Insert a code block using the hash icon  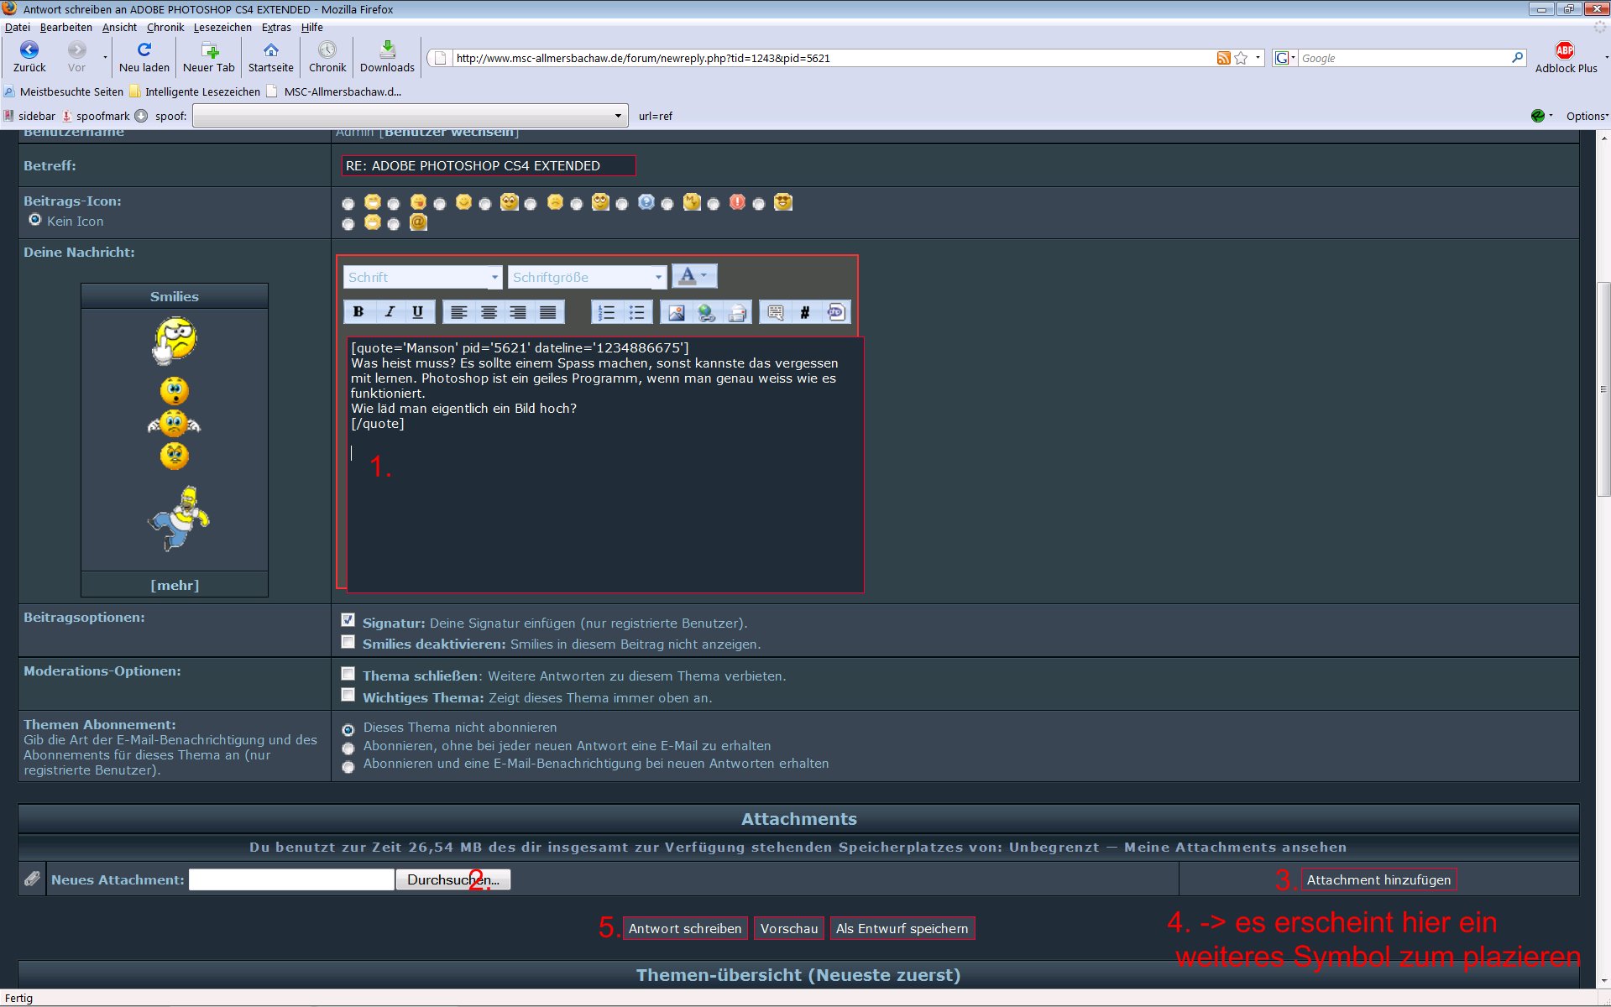(804, 312)
